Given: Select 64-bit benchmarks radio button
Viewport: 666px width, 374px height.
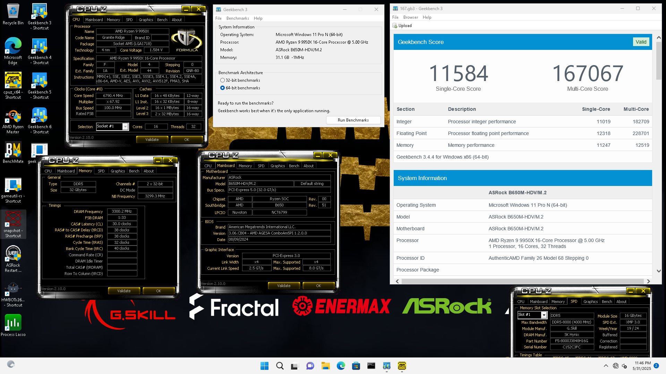Looking at the screenshot, I should pos(222,88).
